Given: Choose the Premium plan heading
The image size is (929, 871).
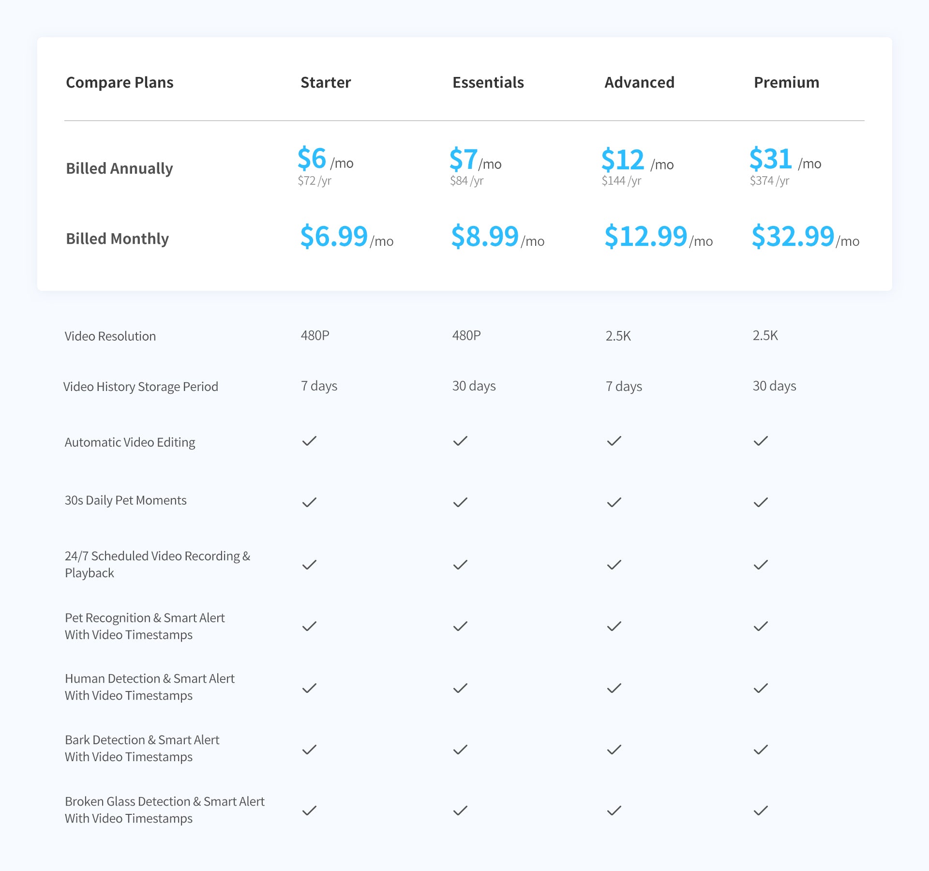Looking at the screenshot, I should tap(786, 82).
